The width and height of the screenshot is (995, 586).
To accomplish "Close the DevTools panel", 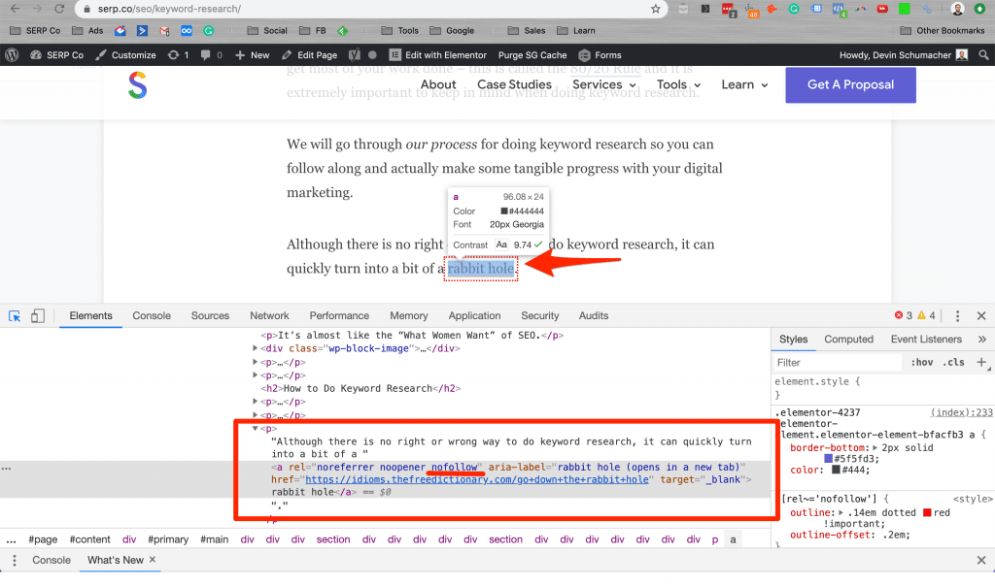I will pos(981,315).
